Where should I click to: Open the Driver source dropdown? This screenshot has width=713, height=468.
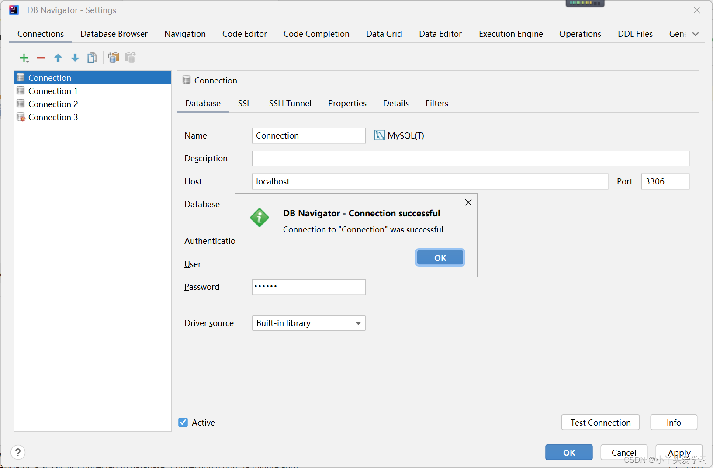point(308,323)
